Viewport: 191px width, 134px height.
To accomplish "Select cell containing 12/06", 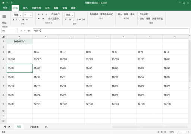I will click(x=175, y=104).
